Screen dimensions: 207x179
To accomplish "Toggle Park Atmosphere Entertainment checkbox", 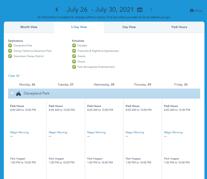I will click(74, 67).
